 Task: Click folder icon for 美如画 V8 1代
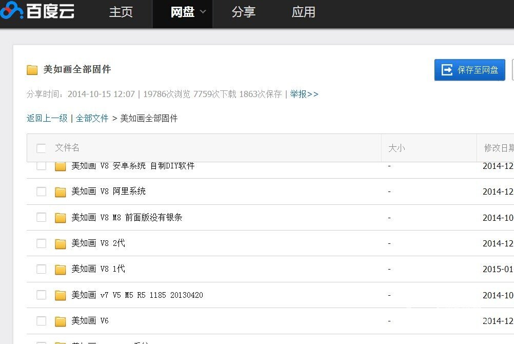(61, 269)
